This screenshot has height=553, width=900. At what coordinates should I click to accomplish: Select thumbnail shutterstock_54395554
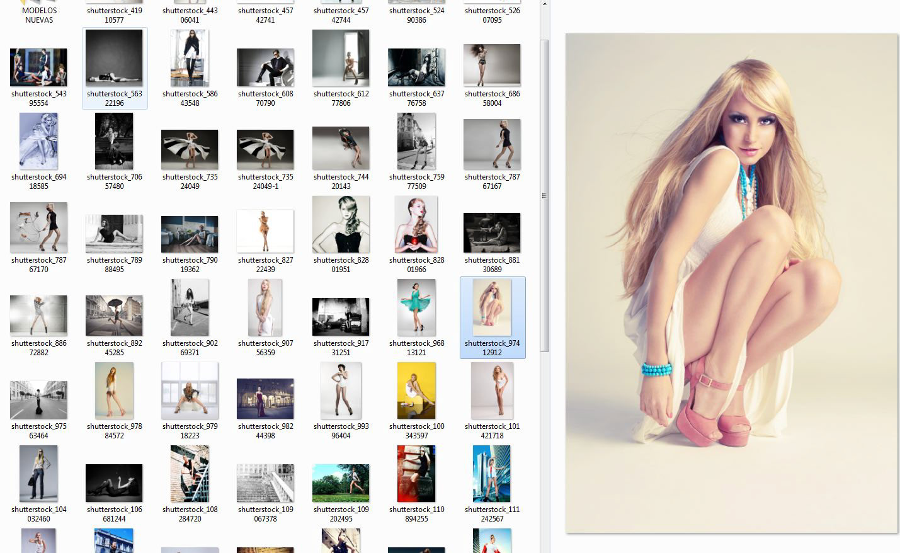(x=38, y=67)
